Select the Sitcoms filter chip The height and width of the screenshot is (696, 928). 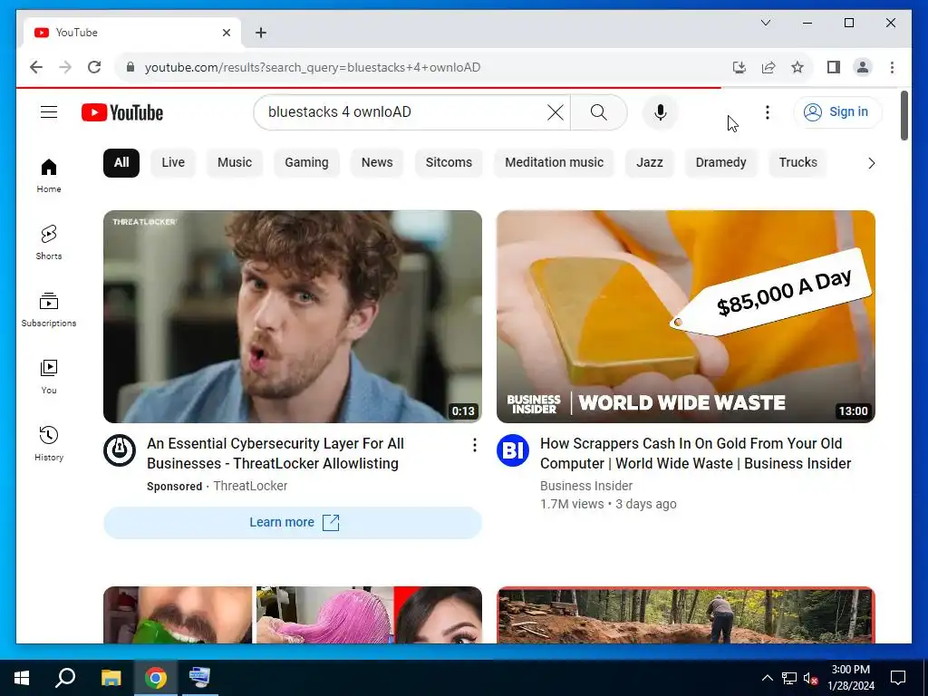point(449,163)
